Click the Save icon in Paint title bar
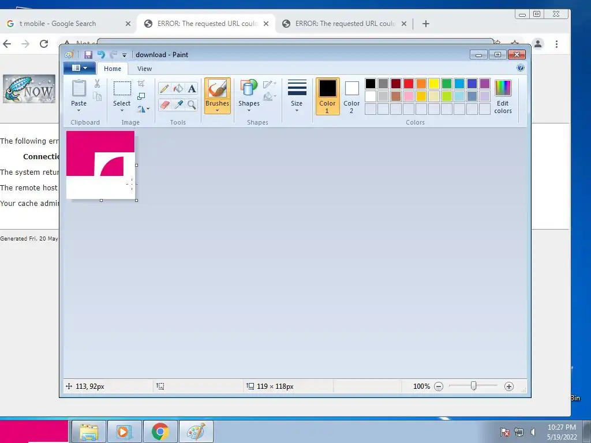 (88, 55)
